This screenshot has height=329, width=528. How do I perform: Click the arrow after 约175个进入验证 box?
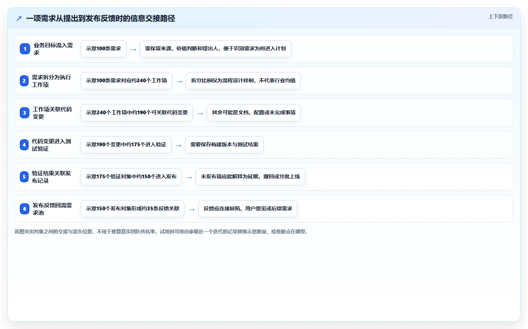(x=178, y=146)
